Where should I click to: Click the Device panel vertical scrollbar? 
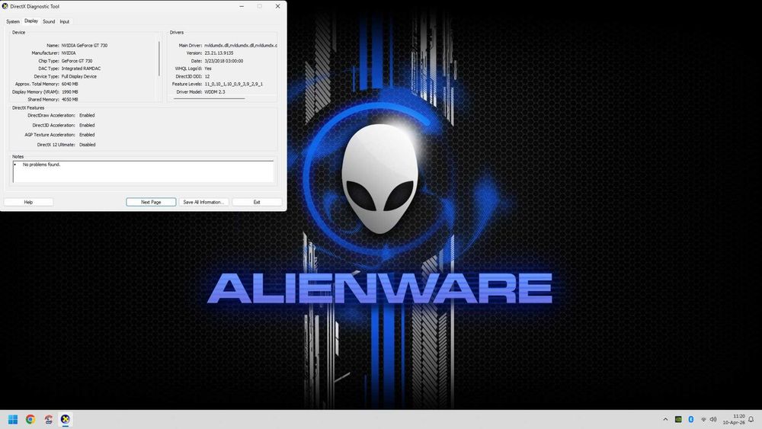point(159,59)
